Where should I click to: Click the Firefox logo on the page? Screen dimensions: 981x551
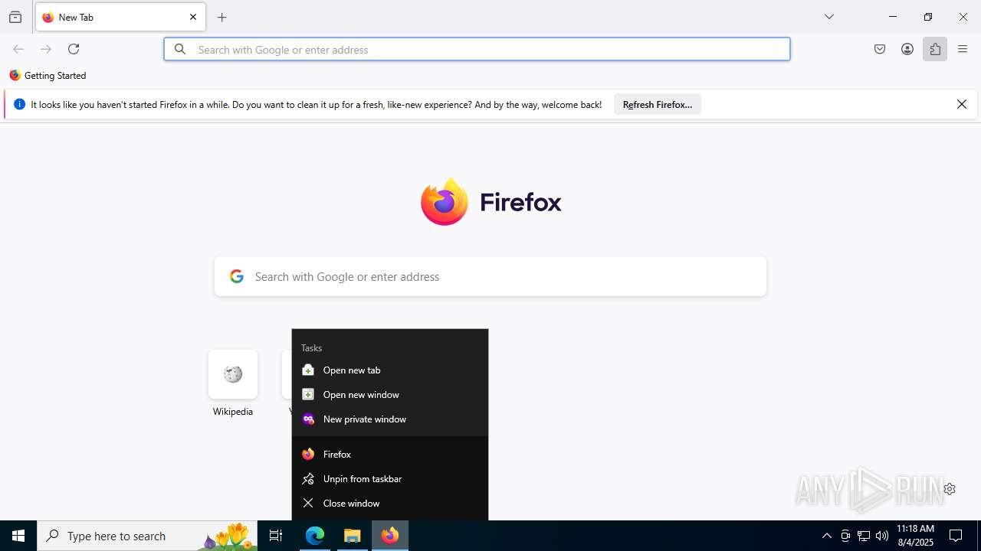point(490,202)
